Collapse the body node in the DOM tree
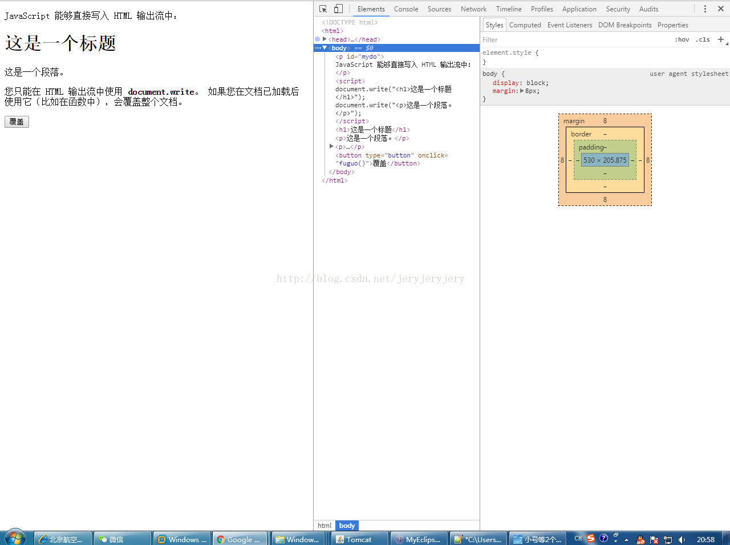Image resolution: width=730 pixels, height=545 pixels. coord(325,48)
